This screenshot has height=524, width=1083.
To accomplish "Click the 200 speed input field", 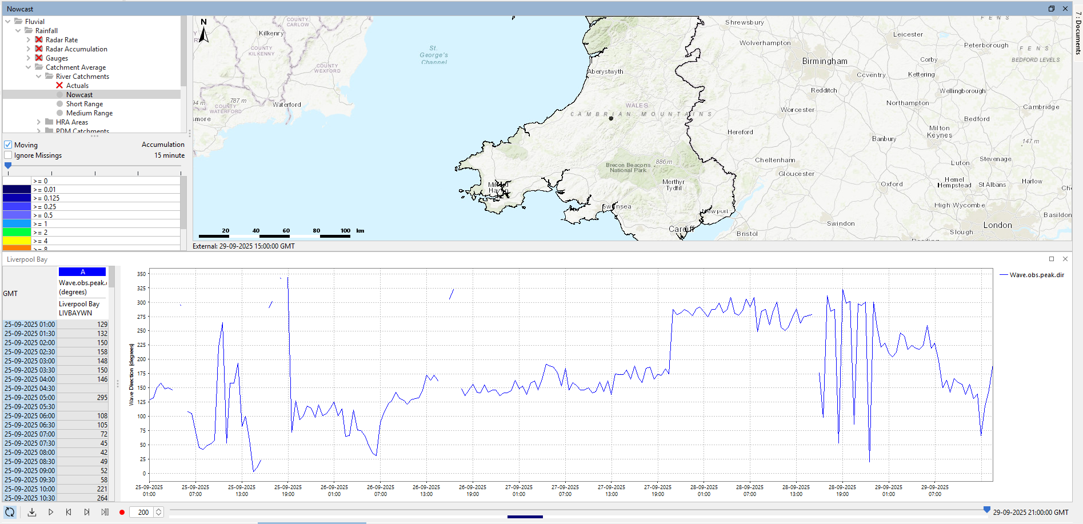I will tap(143, 512).
